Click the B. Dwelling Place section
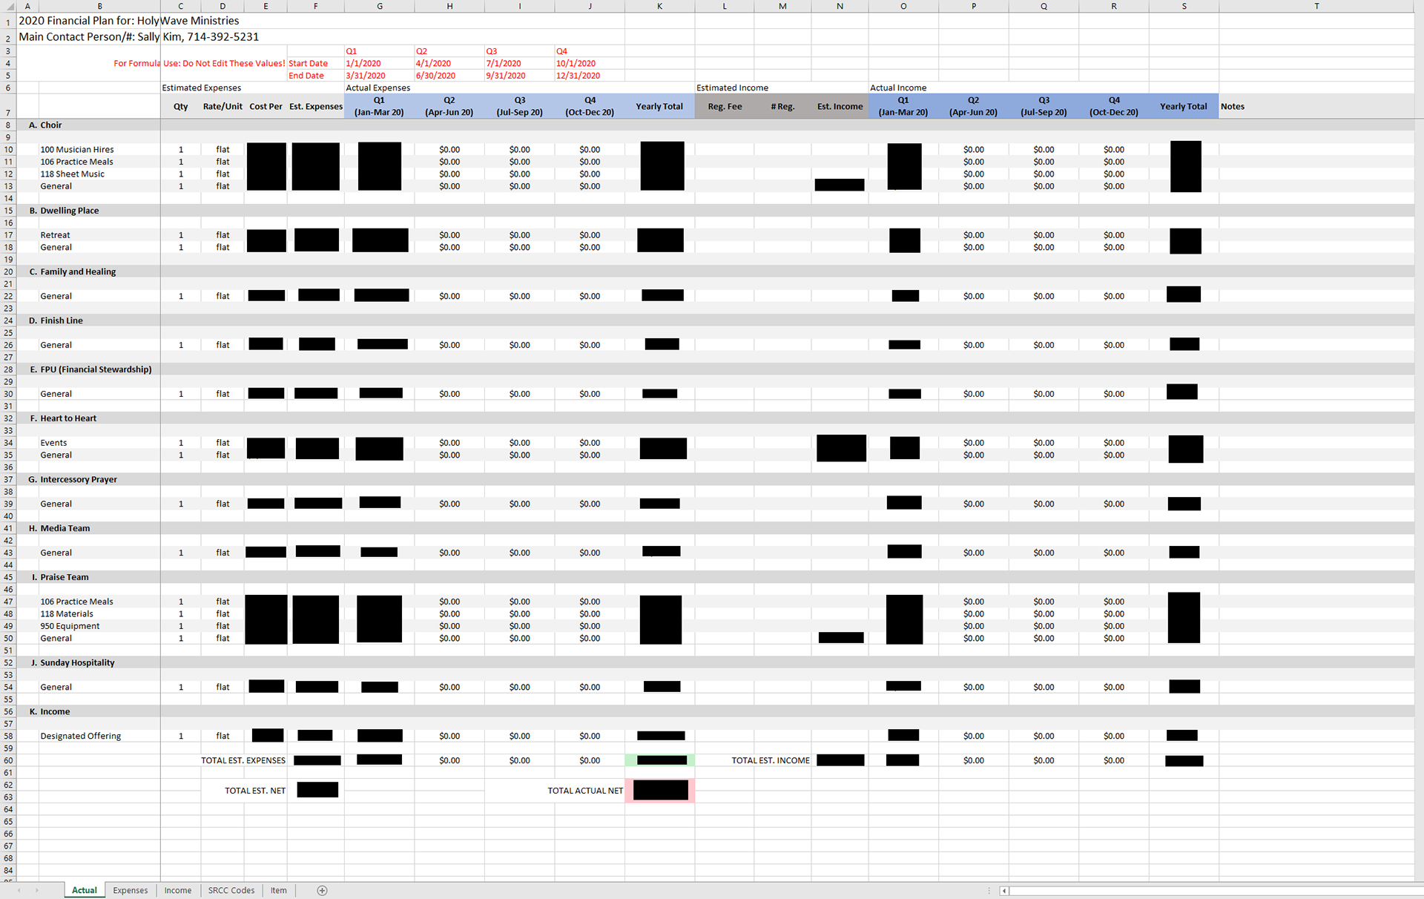Screen dimensions: 1424x899 point(64,211)
